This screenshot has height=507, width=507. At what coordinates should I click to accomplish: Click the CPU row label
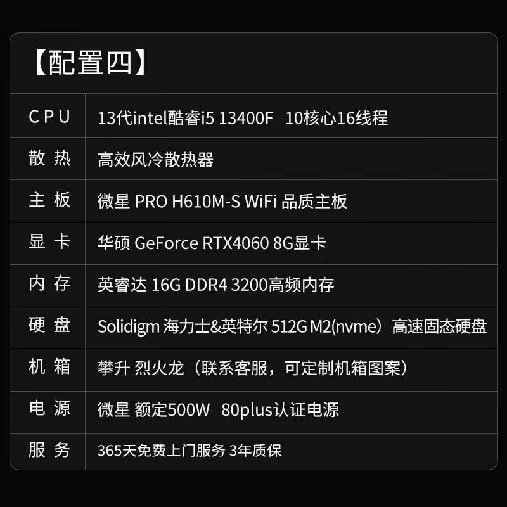pos(49,117)
